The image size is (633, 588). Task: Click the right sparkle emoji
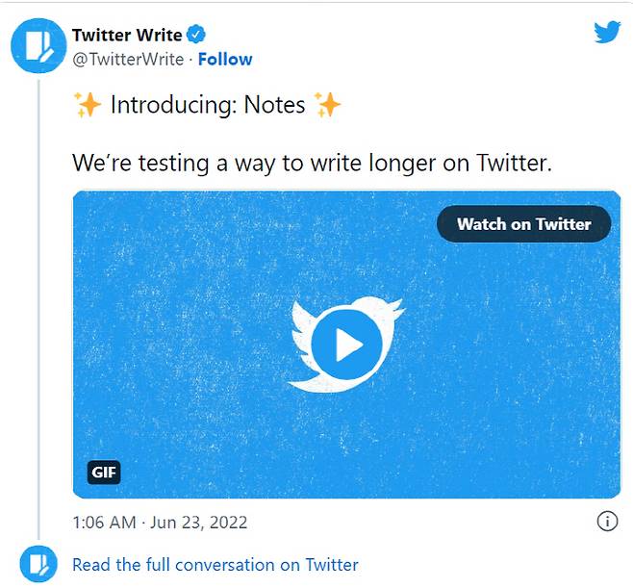click(328, 104)
